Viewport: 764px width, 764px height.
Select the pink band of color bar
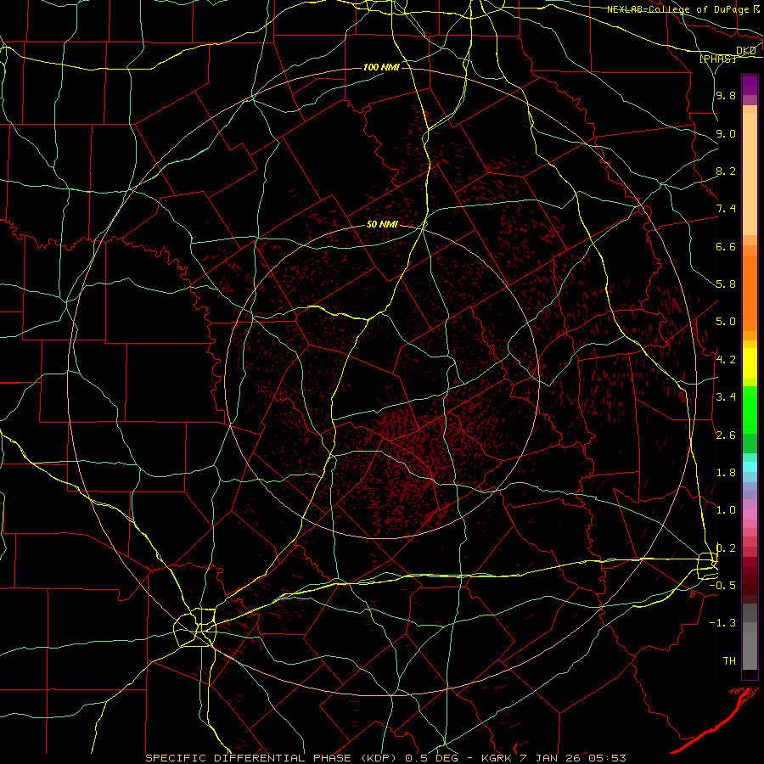click(750, 514)
